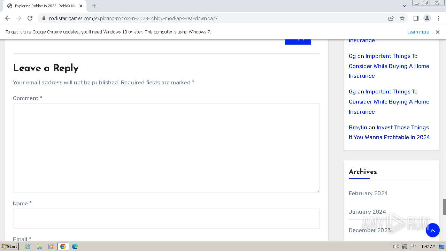Open January 2024 archive

click(367, 212)
